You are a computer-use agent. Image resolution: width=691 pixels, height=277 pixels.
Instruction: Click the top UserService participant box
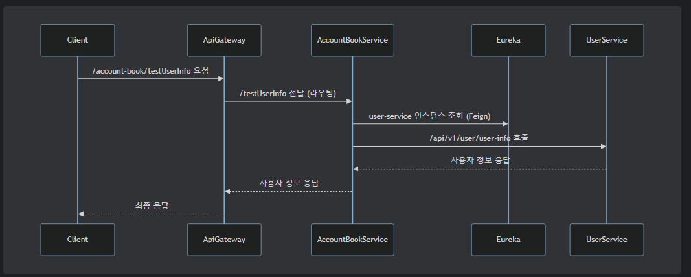[606, 40]
